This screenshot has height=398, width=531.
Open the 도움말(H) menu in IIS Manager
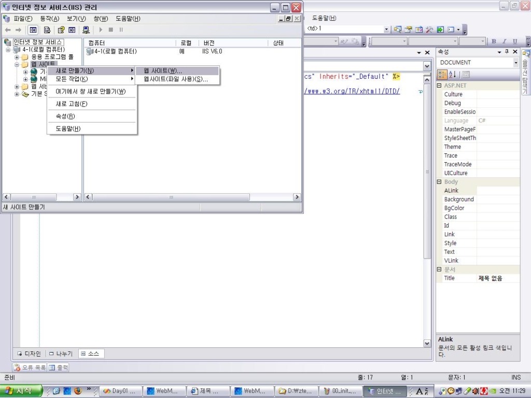point(128,19)
